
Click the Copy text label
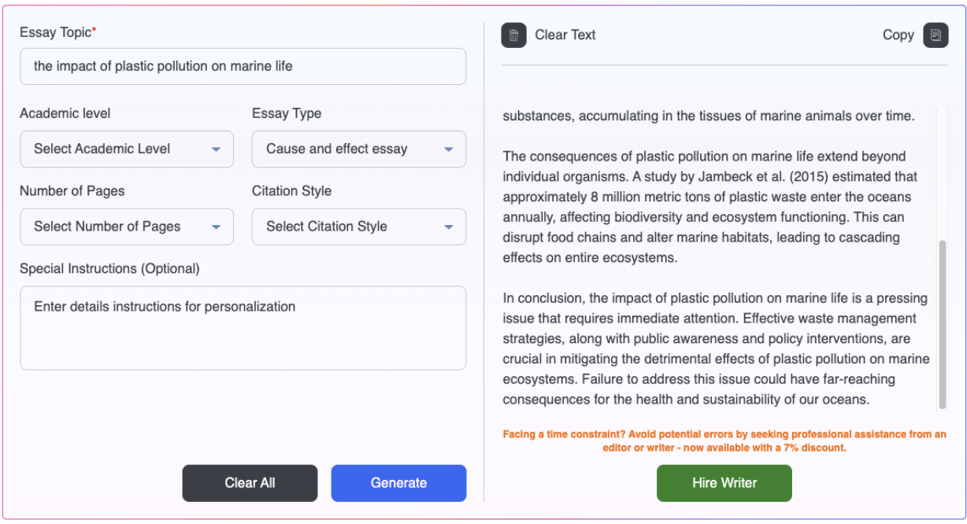pos(898,35)
